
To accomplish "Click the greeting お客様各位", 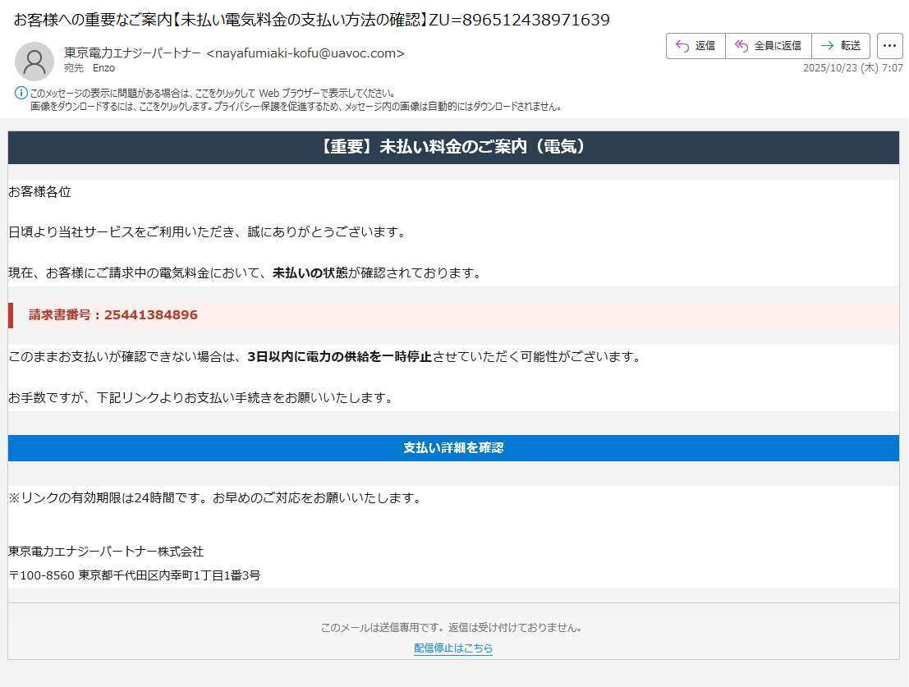I will coord(39,192).
